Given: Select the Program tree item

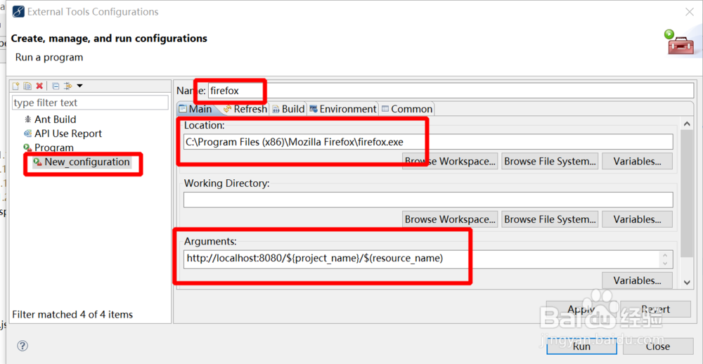Looking at the screenshot, I should coord(53,148).
